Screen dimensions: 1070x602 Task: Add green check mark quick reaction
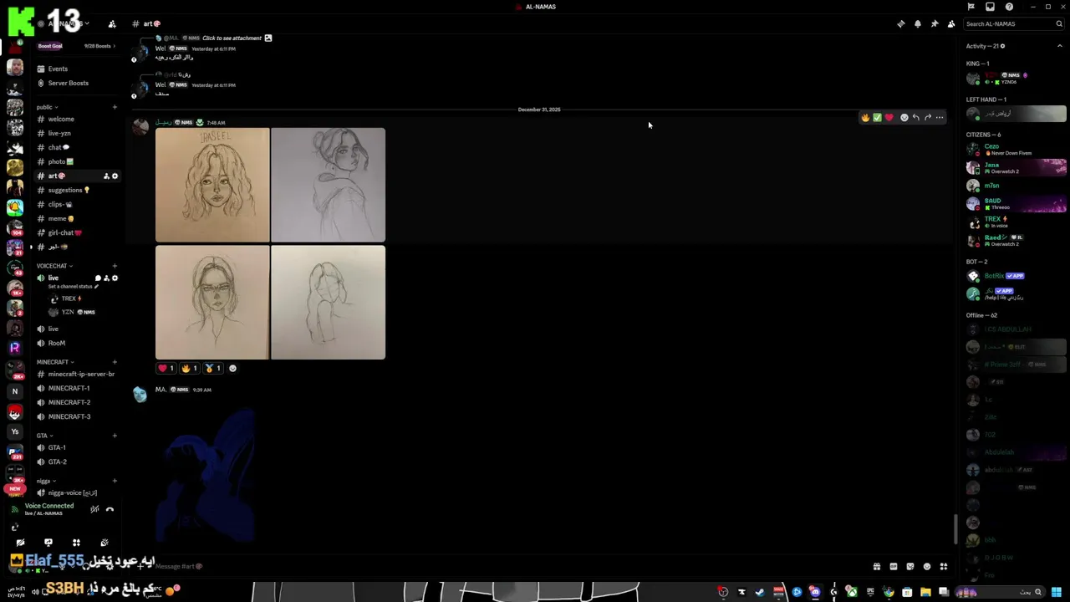pyautogui.click(x=877, y=117)
